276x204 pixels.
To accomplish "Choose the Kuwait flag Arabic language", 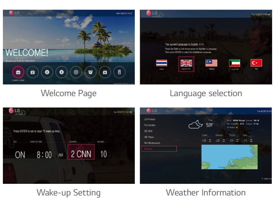I will tap(234, 63).
